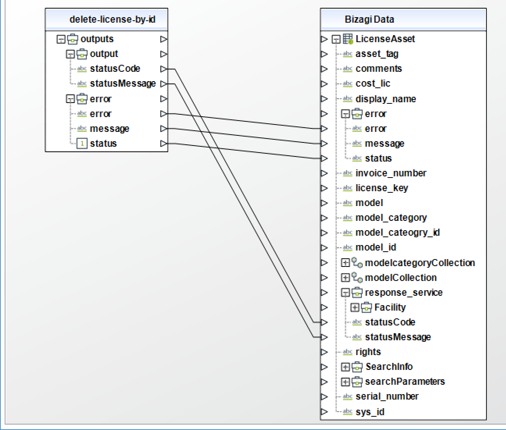Click the abc icon beside license_key
Screen dimensions: 506x430
347,188
